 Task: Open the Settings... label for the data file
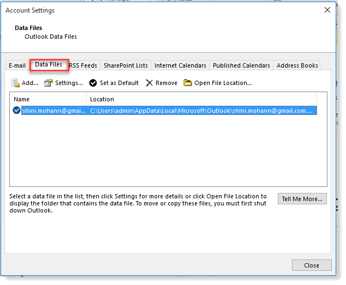(x=69, y=83)
